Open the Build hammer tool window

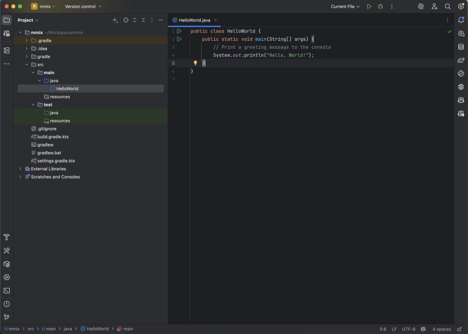click(7, 237)
